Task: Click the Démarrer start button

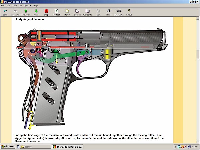Action: click(8, 147)
